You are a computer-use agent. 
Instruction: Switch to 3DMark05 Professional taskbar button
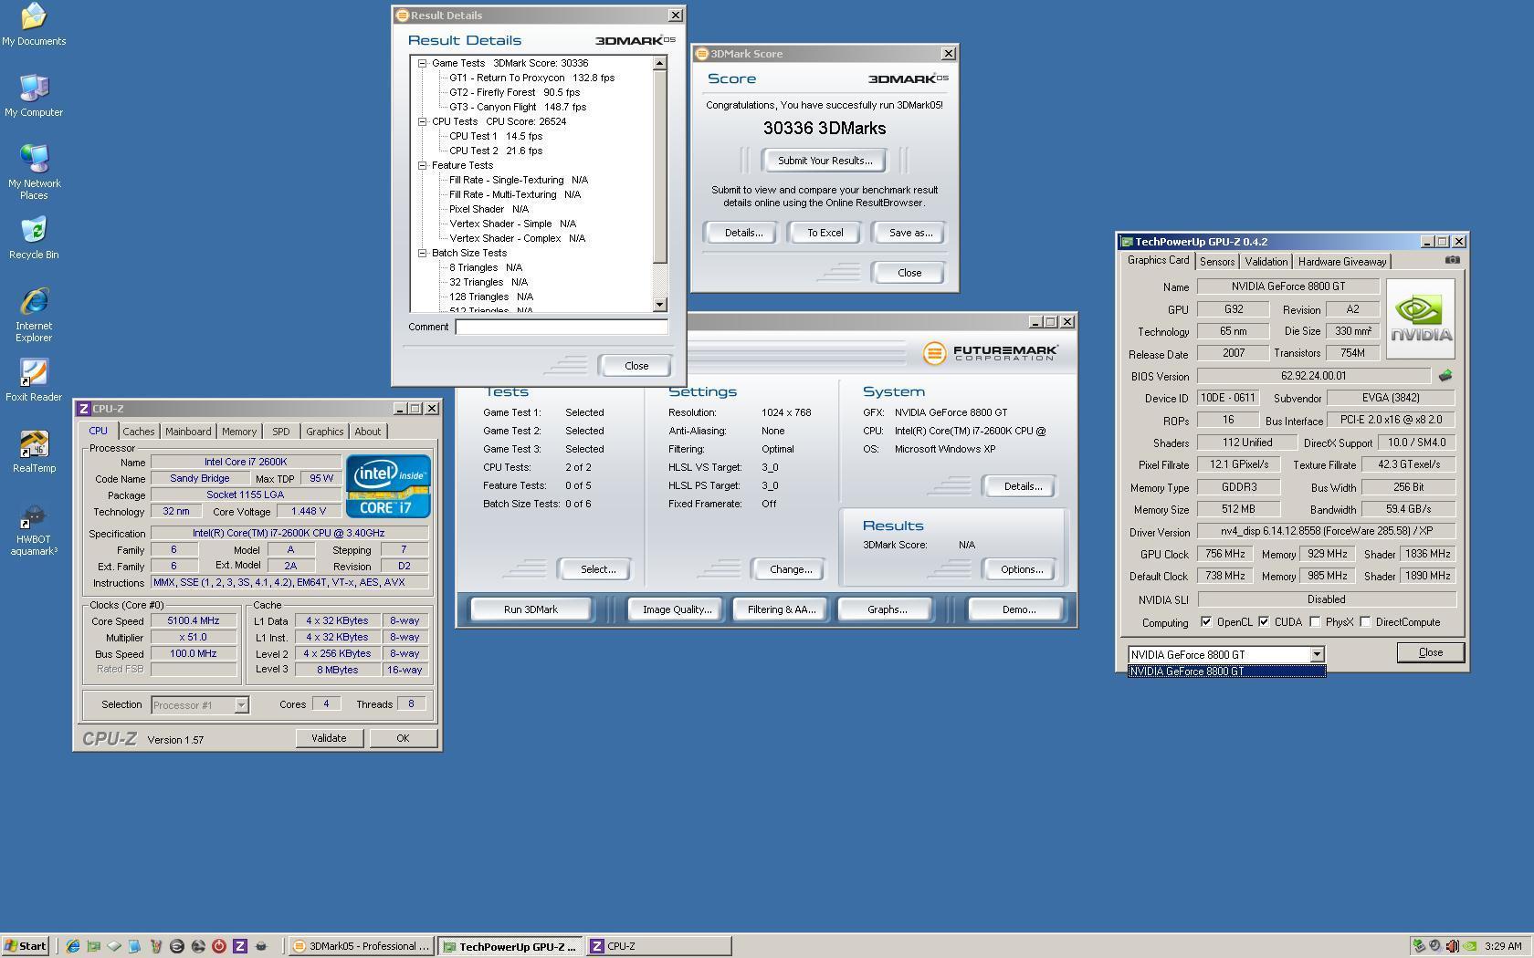click(x=362, y=946)
